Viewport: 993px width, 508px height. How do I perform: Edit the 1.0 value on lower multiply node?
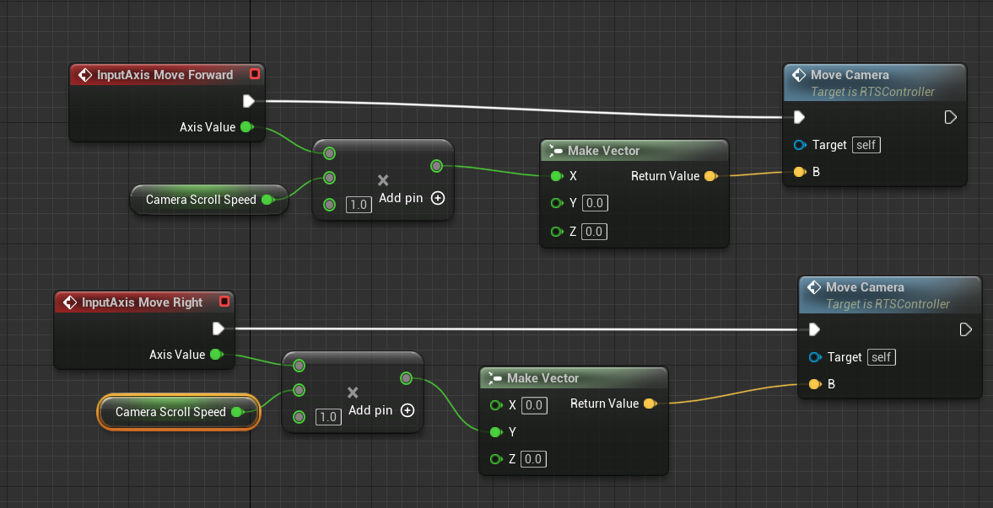329,418
